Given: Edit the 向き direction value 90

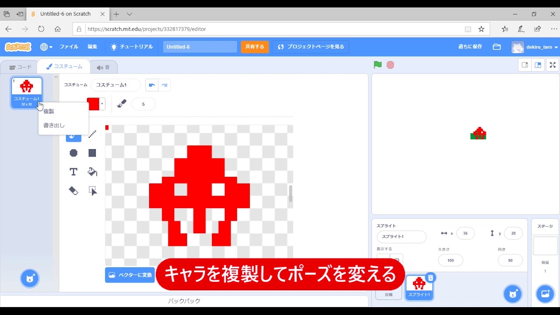Looking at the screenshot, I should click(510, 260).
